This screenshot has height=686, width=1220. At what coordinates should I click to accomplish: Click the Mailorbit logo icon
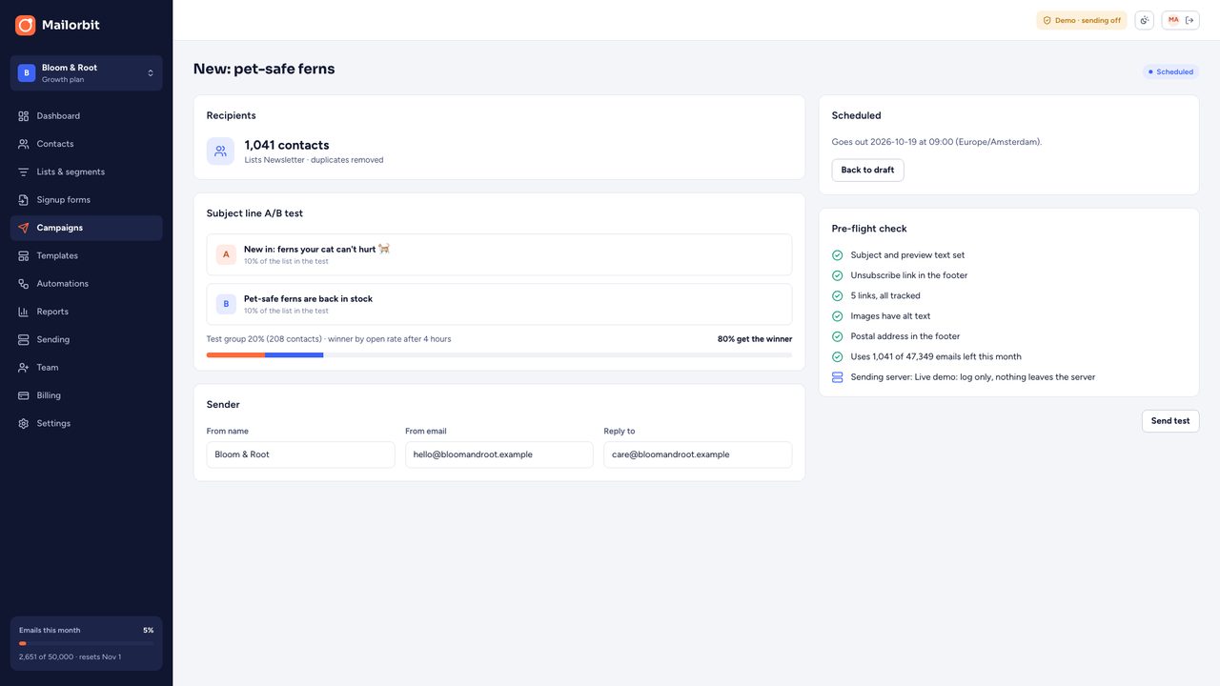[x=26, y=25]
